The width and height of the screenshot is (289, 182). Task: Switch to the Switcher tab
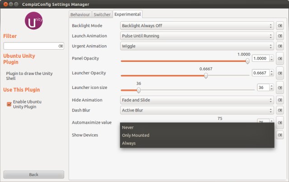click(x=102, y=14)
